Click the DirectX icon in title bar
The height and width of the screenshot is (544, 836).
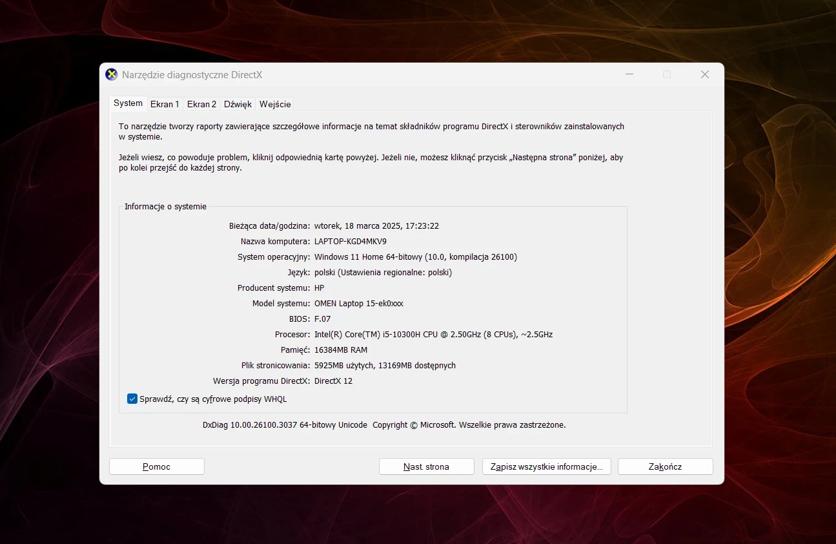112,74
